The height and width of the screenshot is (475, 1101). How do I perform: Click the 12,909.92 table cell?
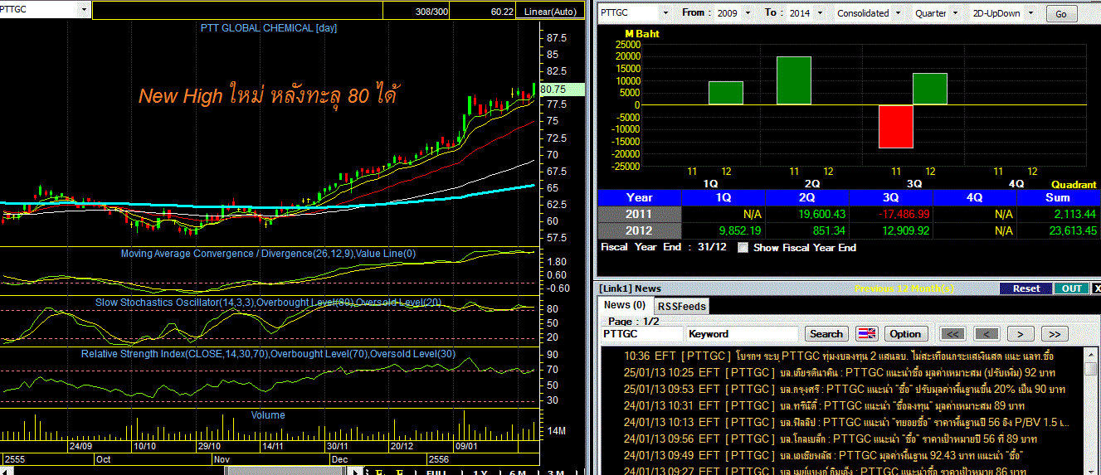coord(891,230)
